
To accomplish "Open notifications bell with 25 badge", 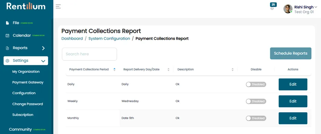I will [x=272, y=8].
